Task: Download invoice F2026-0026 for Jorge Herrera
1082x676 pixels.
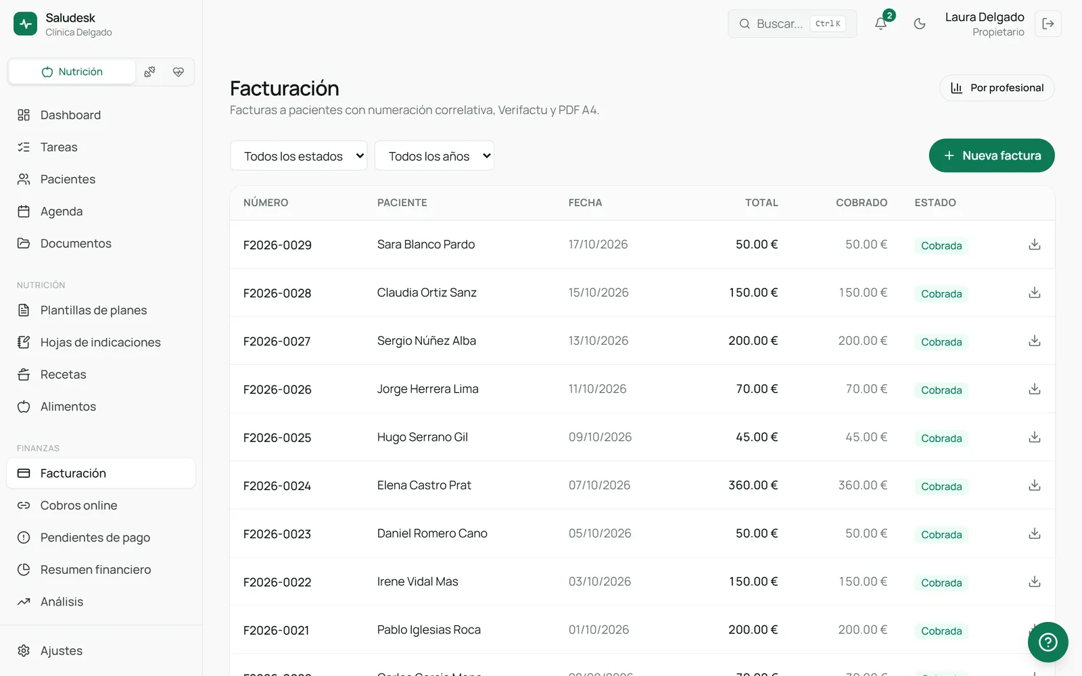Action: pos(1034,389)
